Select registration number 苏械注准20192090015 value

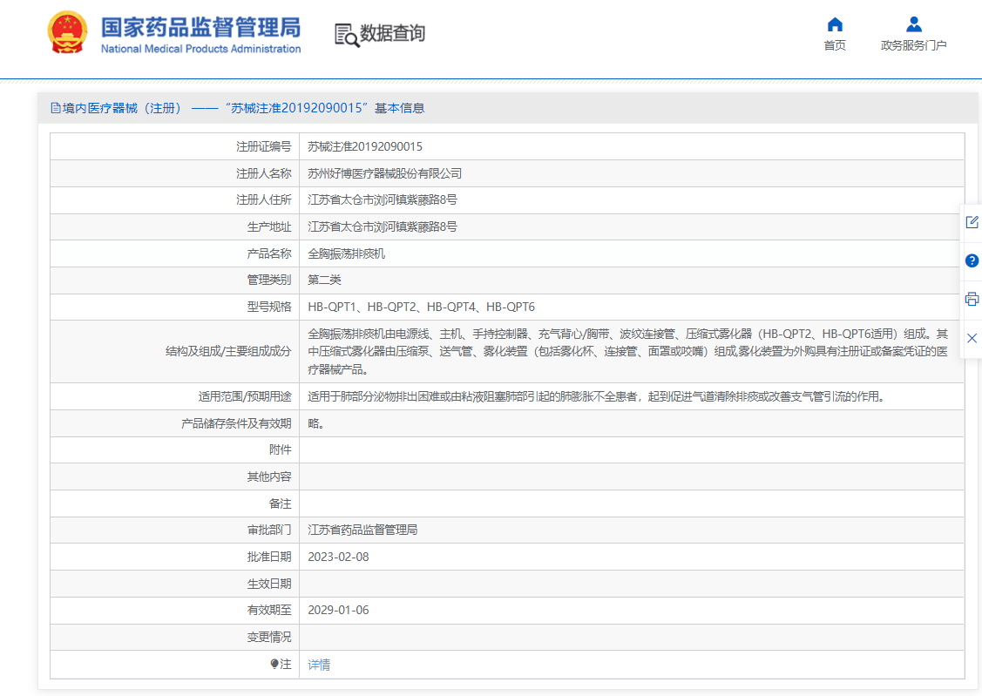tap(365, 146)
